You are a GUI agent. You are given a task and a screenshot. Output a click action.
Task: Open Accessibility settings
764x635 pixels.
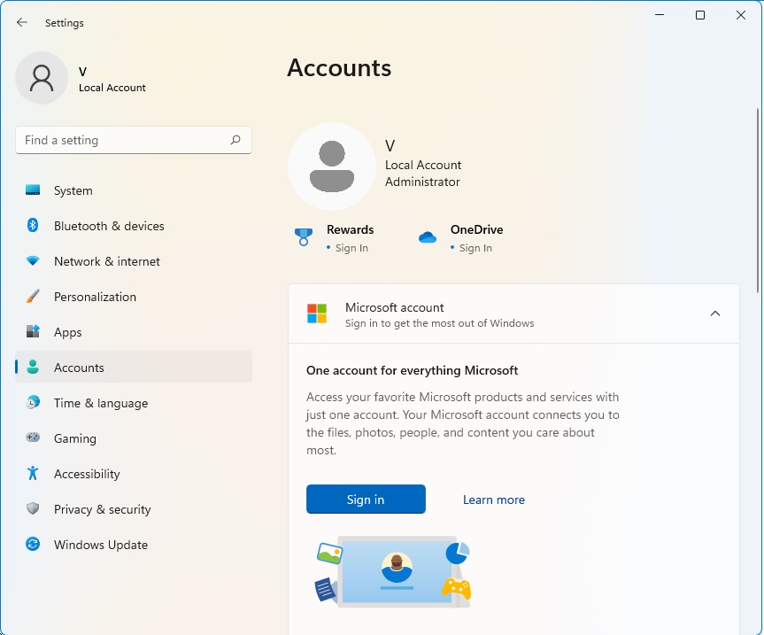pos(134,474)
